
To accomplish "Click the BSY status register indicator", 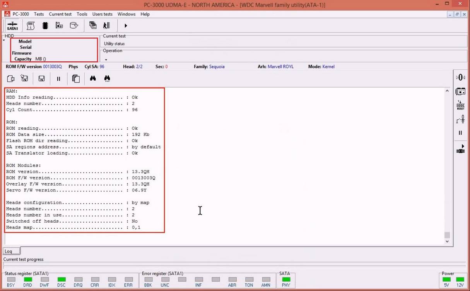I will 11,279.
